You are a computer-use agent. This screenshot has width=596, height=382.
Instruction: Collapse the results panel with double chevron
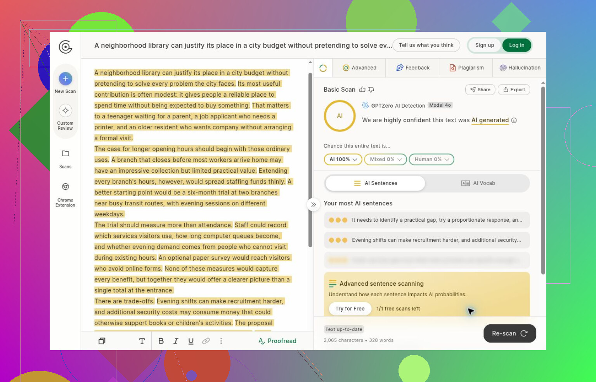[x=314, y=205]
